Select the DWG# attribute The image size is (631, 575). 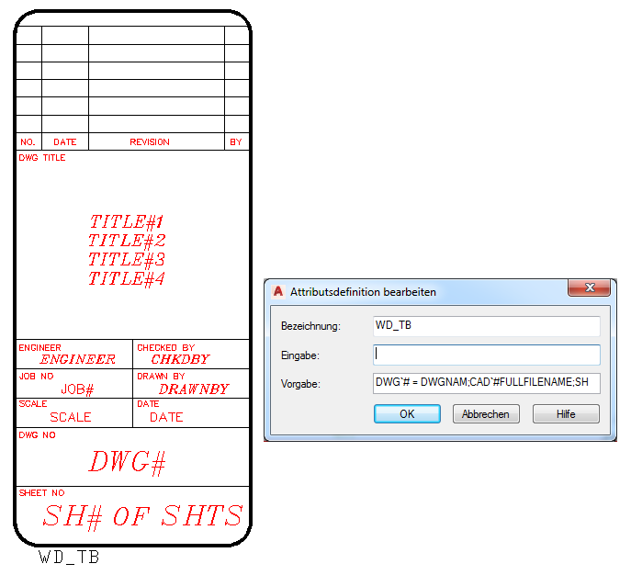click(127, 462)
